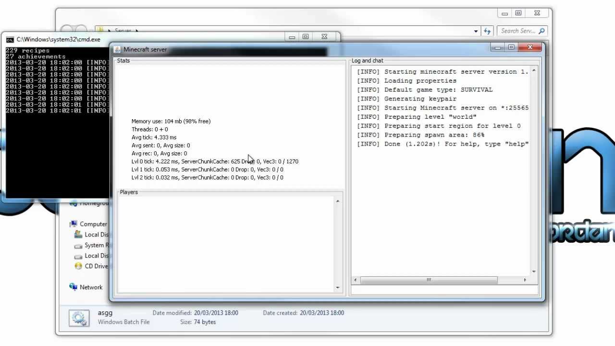Click the Players list scroll down arrow
615x346 pixels.
click(x=338, y=287)
